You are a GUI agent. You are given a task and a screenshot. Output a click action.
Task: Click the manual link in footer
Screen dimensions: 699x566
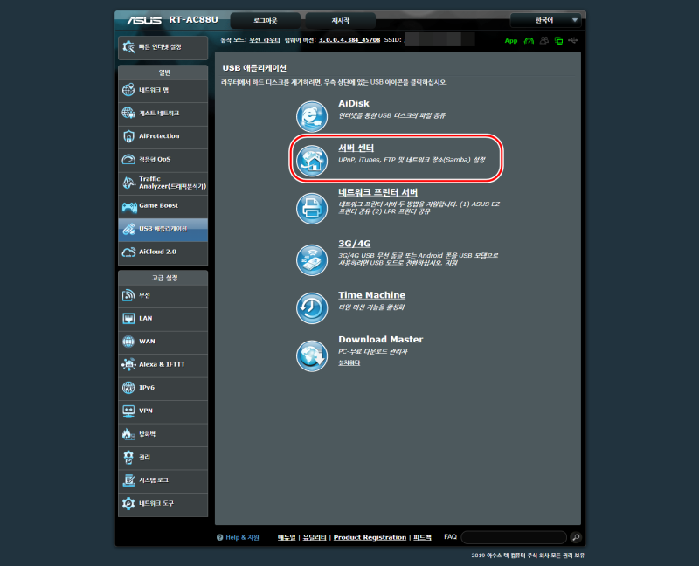pos(287,537)
